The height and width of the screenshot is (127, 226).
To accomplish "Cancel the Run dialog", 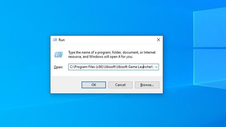I will (120, 85).
